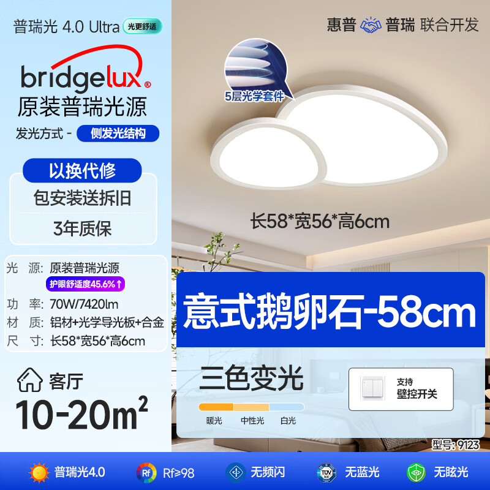Click the 以换代修 blue banner
The image size is (490, 490).
(82, 170)
